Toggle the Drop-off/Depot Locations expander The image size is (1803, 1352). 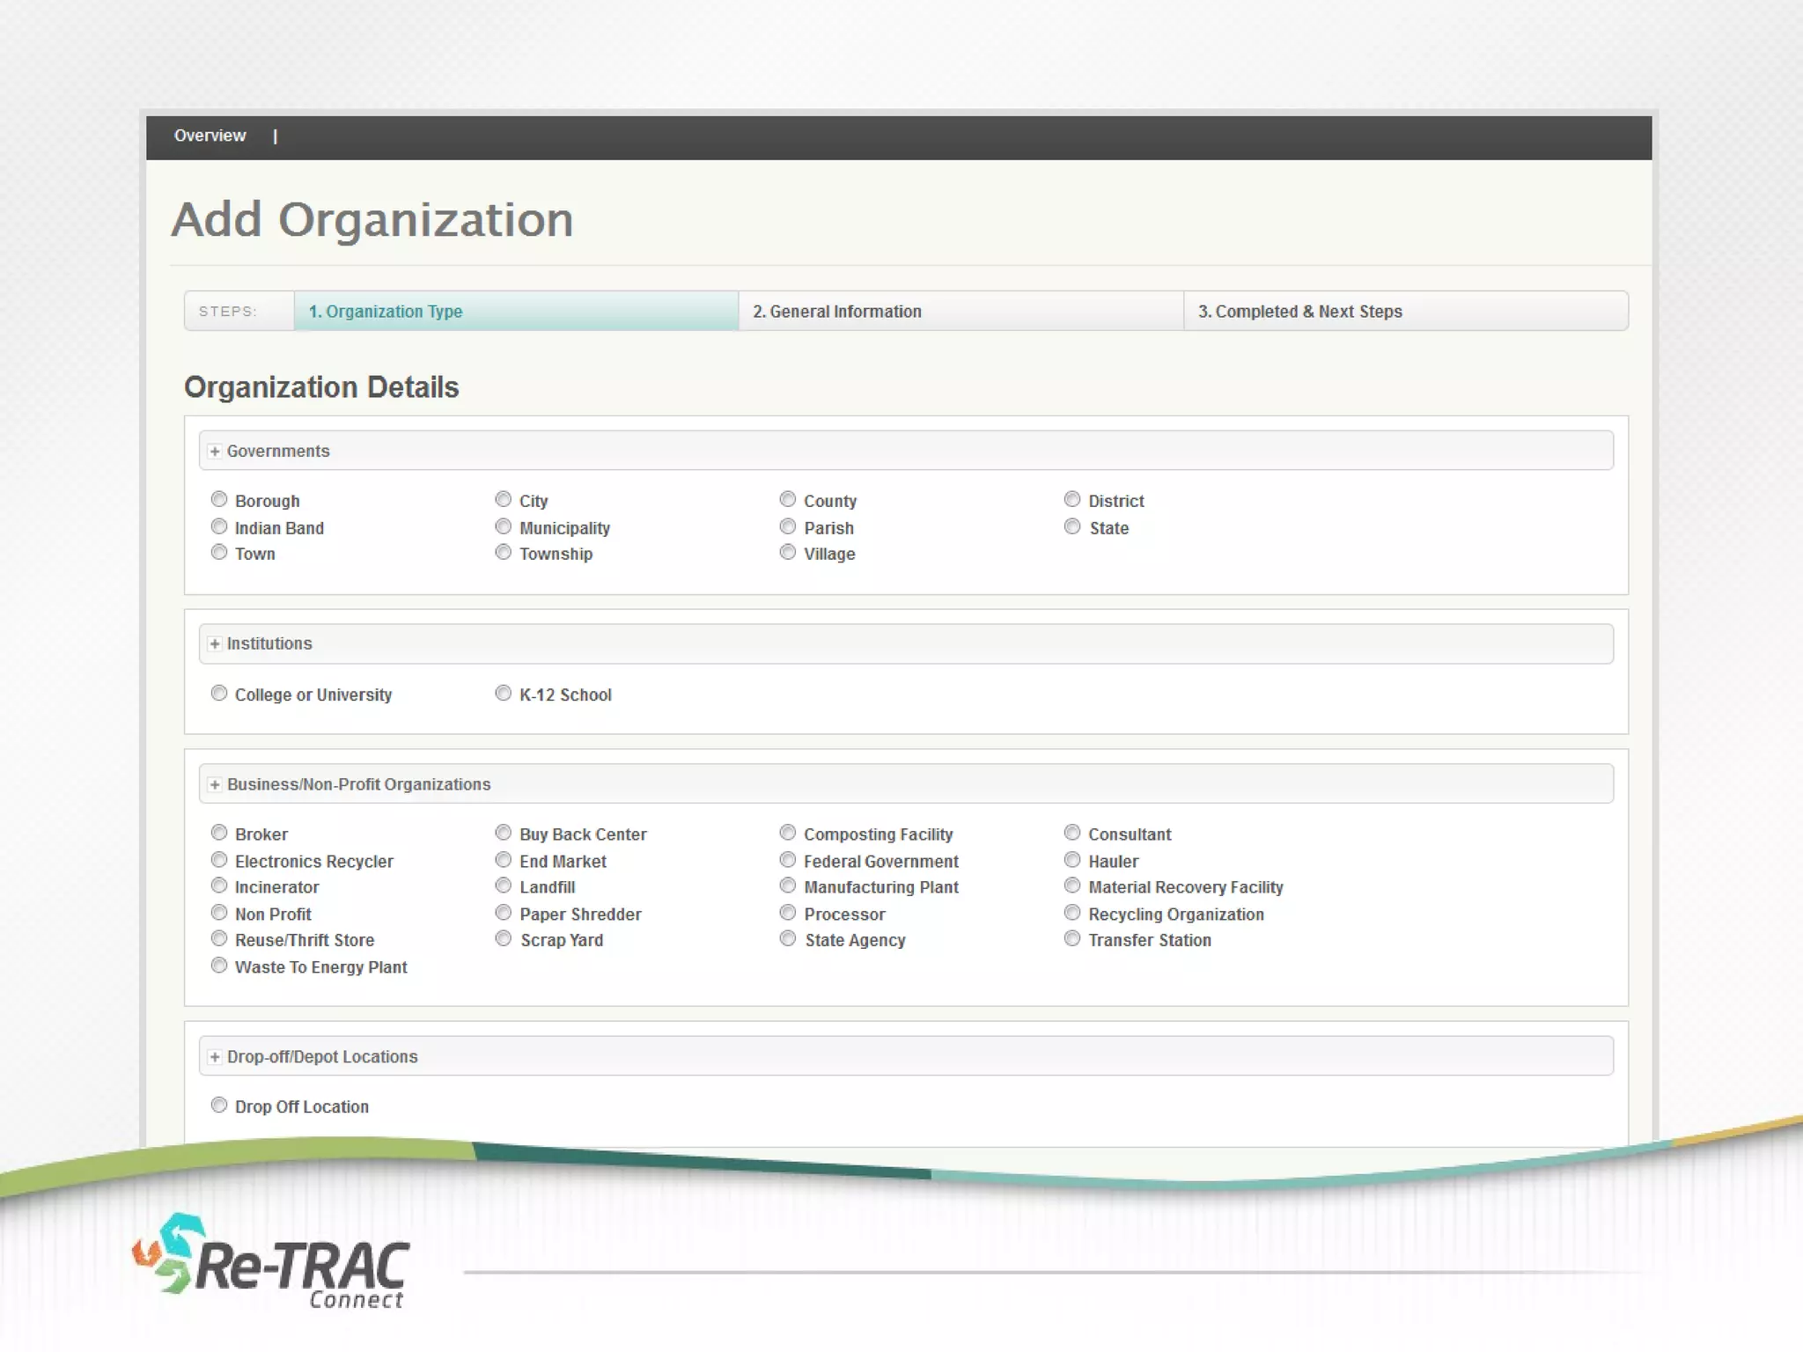click(215, 1057)
